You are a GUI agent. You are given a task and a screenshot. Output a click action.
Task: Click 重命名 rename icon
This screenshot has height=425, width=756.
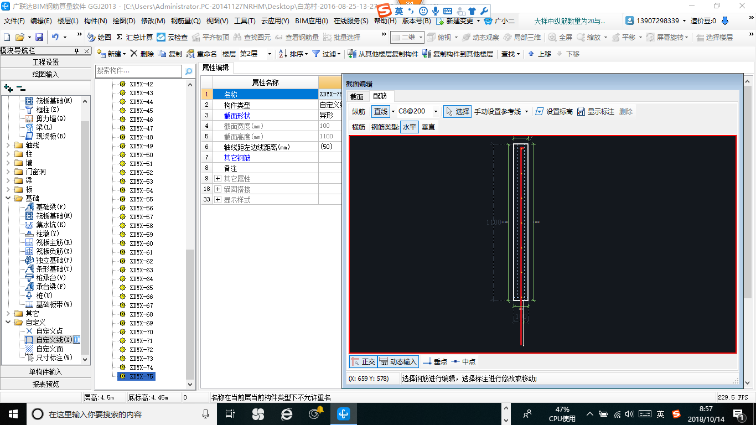(x=201, y=54)
